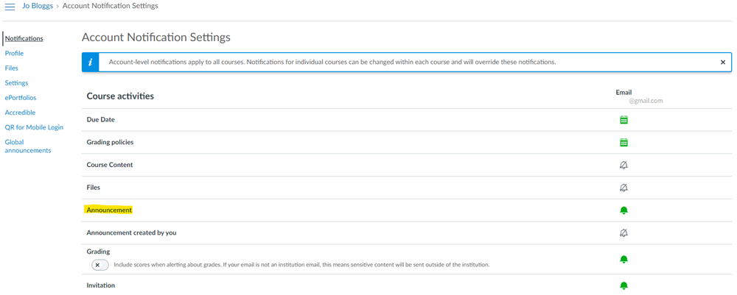Open the ePortfolios link
This screenshot has height=295, width=737.
coord(21,98)
